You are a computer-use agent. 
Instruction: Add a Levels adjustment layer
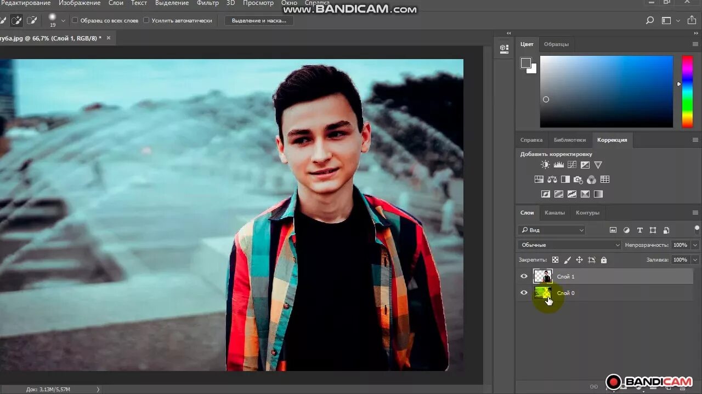tap(559, 165)
